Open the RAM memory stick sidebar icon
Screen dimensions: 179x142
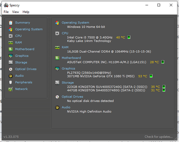click(10, 43)
